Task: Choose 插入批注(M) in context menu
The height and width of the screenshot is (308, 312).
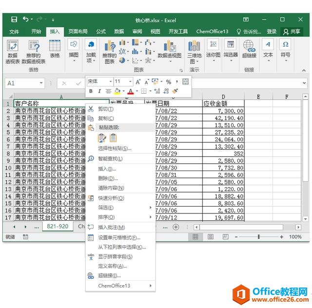Action: click(x=120, y=227)
